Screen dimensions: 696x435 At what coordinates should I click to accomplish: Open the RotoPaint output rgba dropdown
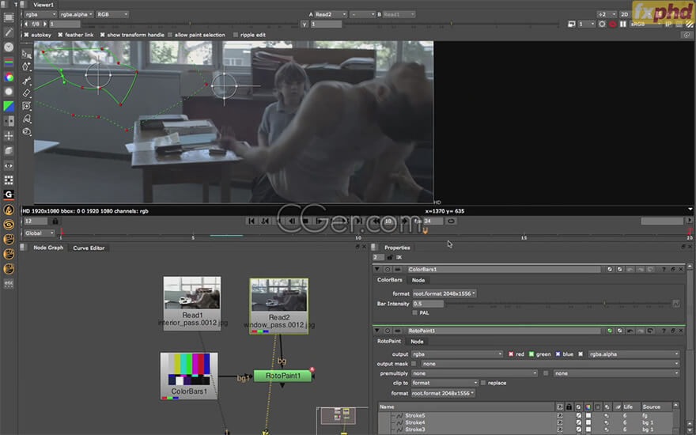[x=457, y=354]
